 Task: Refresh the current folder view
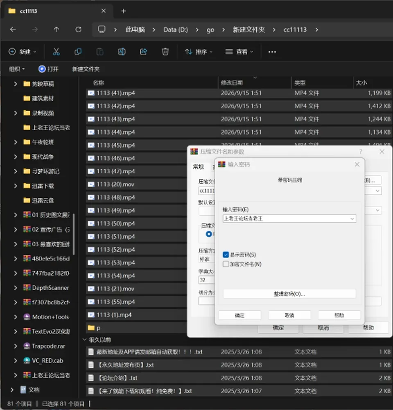pos(78,30)
